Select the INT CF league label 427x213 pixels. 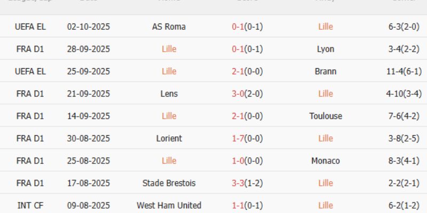pyautogui.click(x=30, y=206)
